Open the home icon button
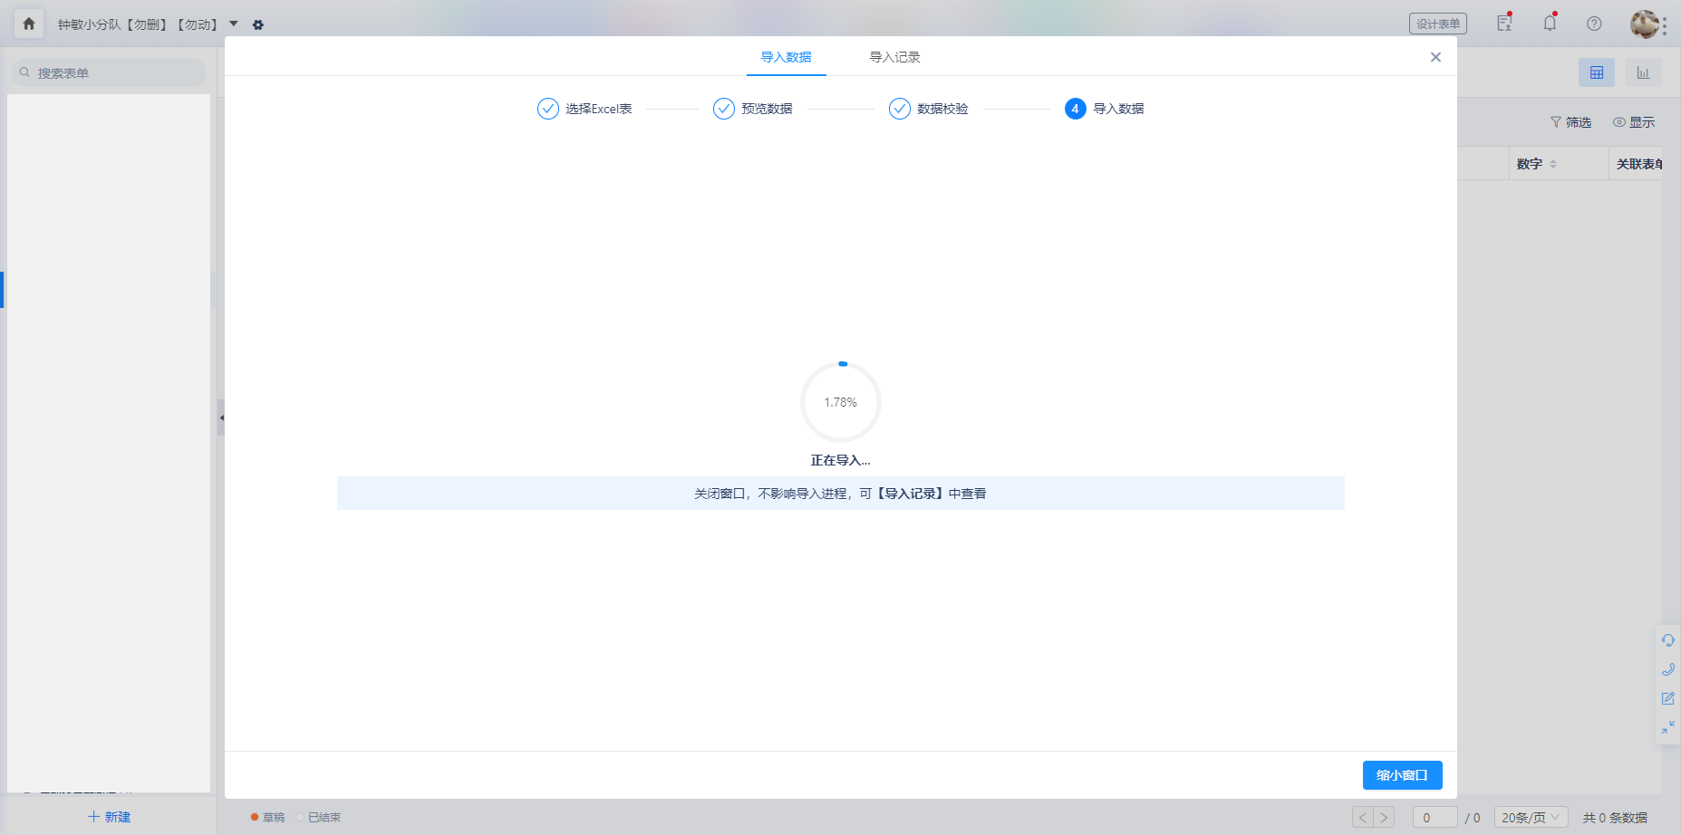This screenshot has height=835, width=1681. (28, 24)
